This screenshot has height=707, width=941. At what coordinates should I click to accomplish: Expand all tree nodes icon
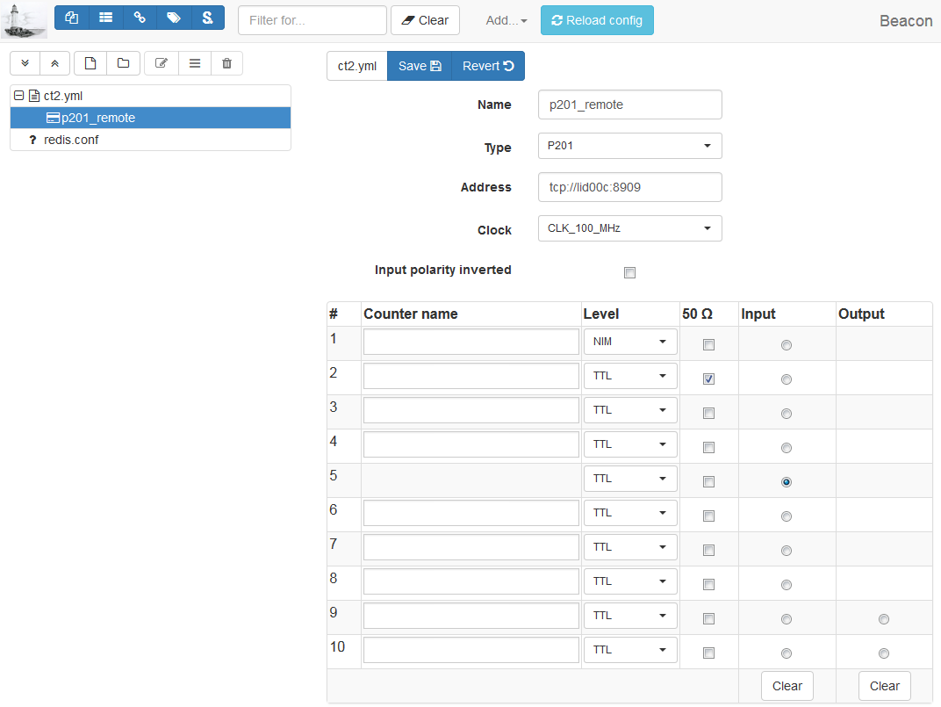pyautogui.click(x=25, y=63)
